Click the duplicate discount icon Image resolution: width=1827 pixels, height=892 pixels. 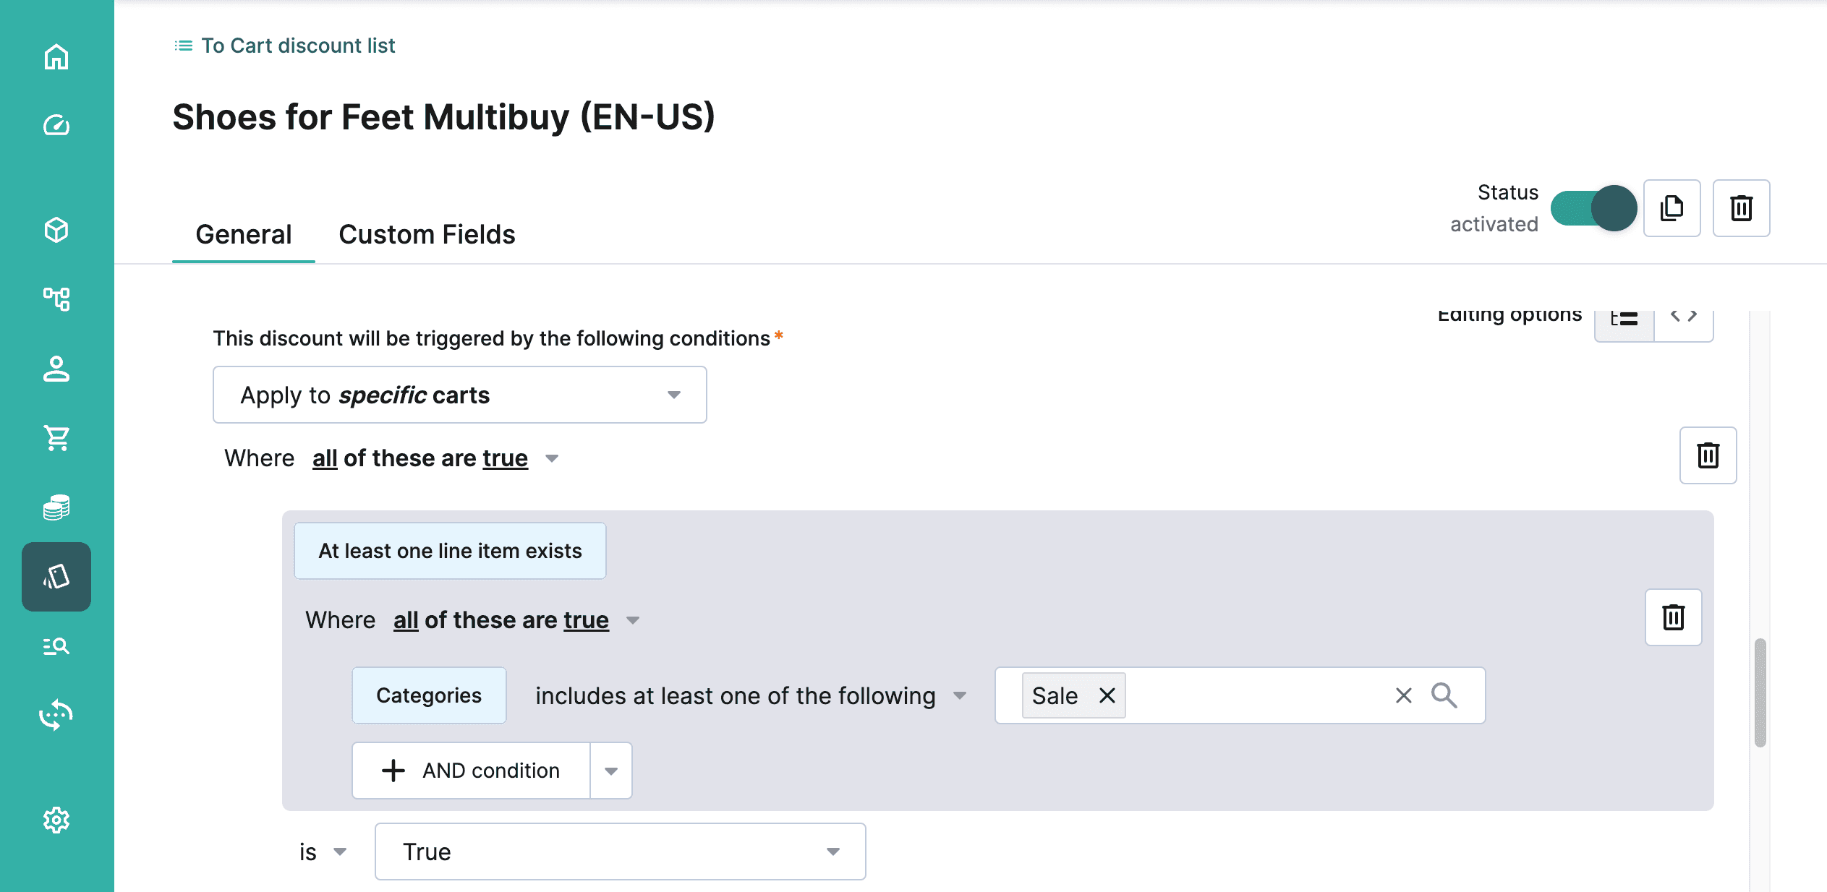(x=1671, y=208)
